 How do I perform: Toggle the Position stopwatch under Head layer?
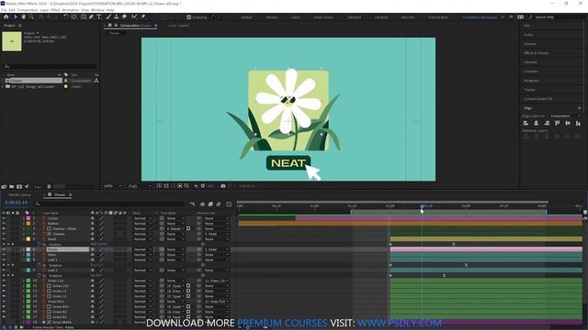coord(39,245)
